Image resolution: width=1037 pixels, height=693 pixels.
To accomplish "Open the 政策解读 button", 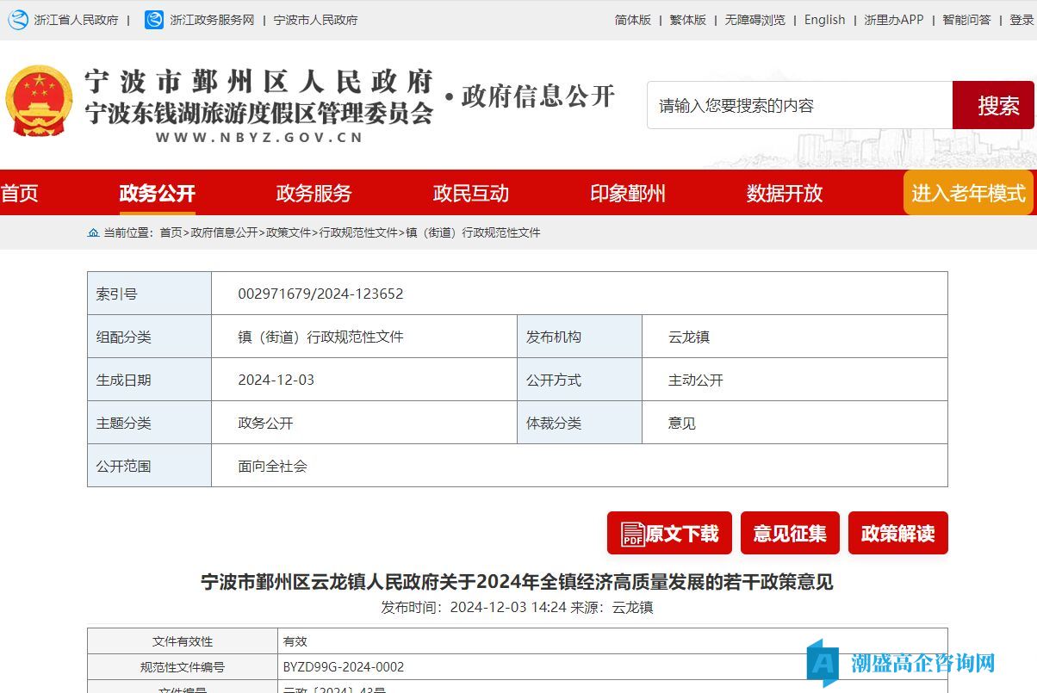I will point(897,534).
